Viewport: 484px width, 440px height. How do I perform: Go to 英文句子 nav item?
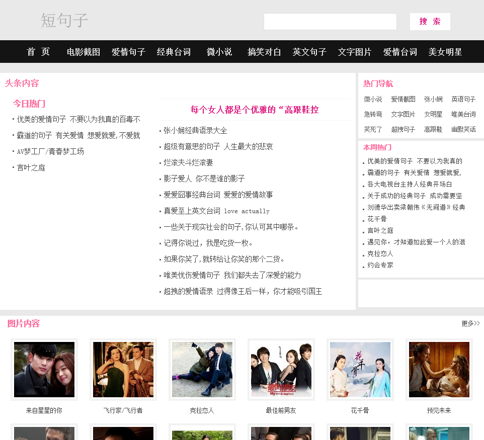point(309,52)
